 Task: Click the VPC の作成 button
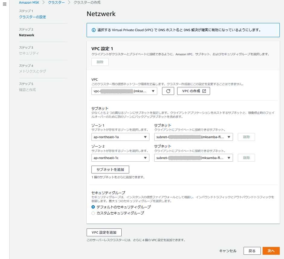(x=193, y=91)
